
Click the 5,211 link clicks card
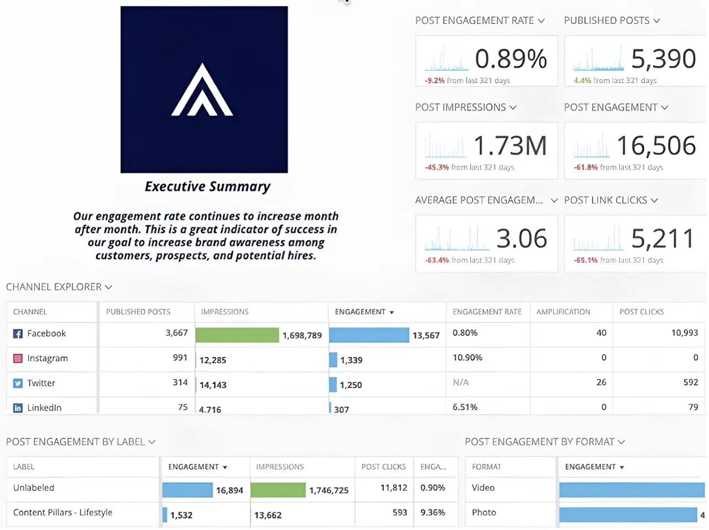click(636, 244)
